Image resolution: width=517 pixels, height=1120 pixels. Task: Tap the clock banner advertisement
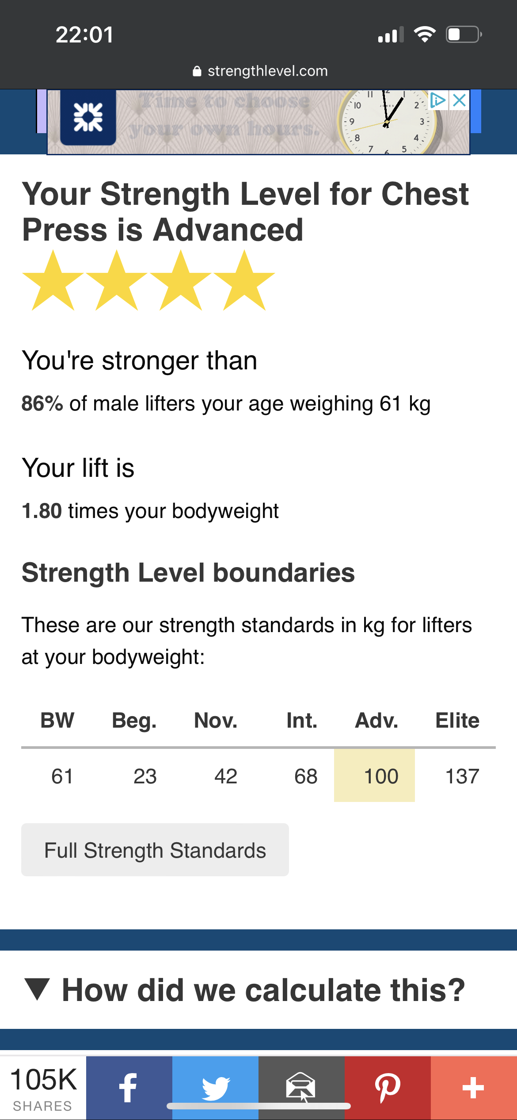tap(258, 122)
